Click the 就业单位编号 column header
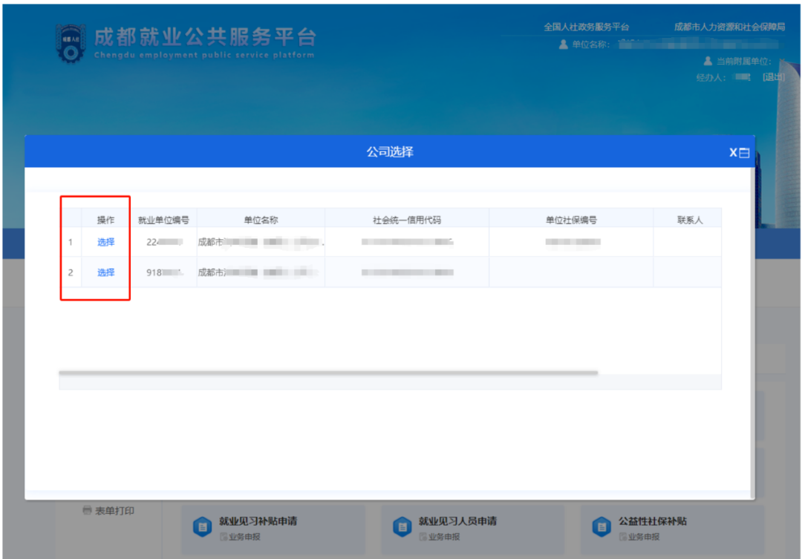The width and height of the screenshot is (802, 559). click(x=163, y=220)
